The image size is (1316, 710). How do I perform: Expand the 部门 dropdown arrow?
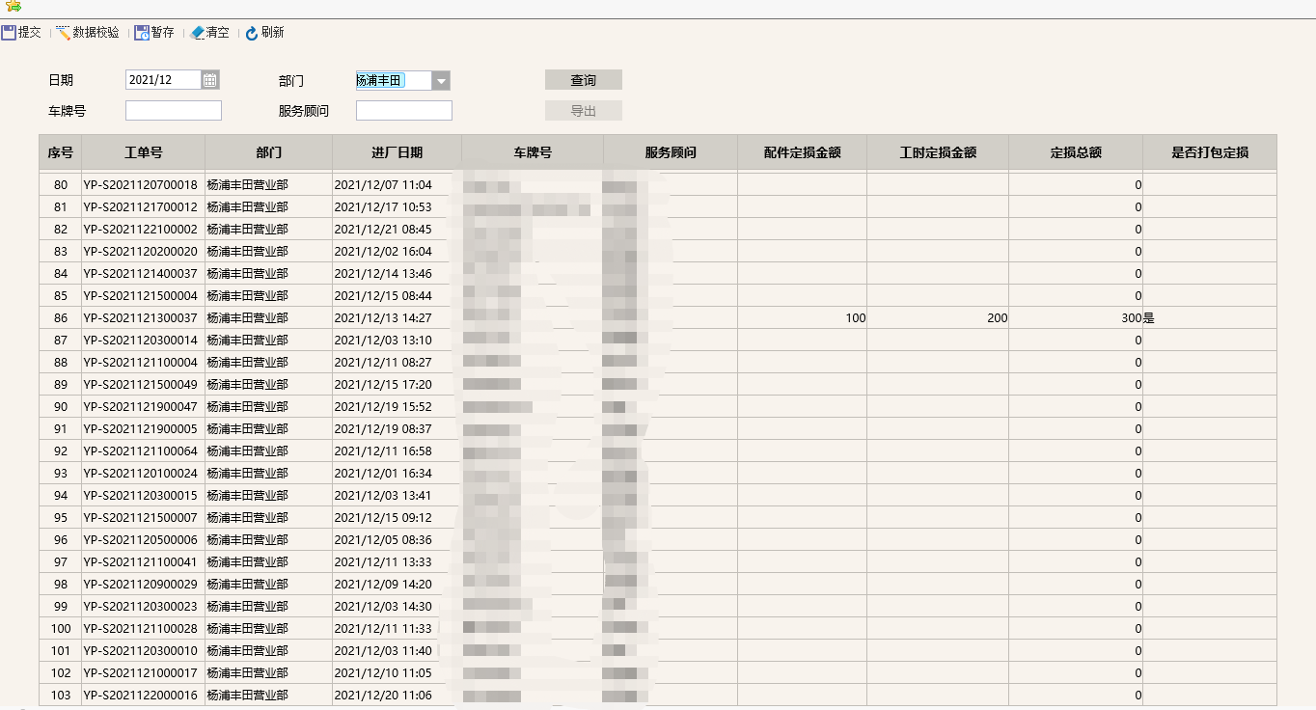(441, 81)
